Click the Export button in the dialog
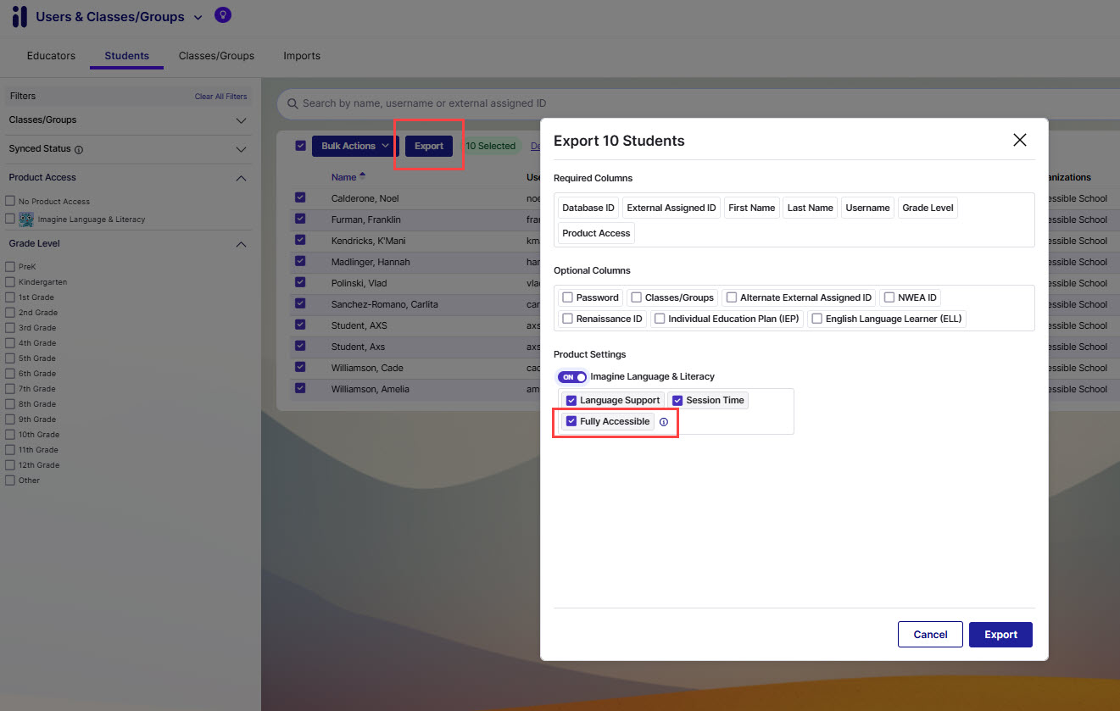This screenshot has height=711, width=1120. (1000, 634)
